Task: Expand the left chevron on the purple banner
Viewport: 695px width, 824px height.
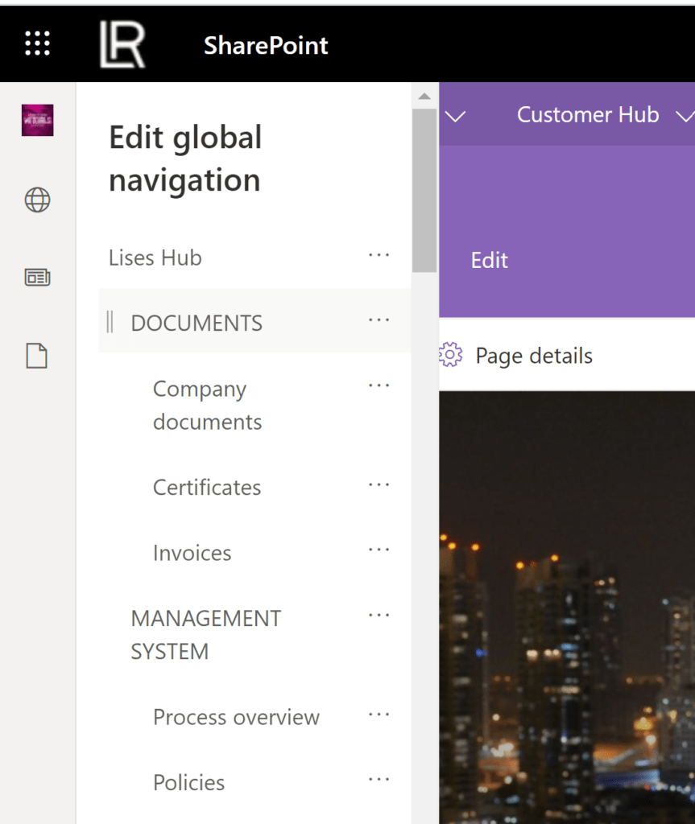Action: click(455, 117)
